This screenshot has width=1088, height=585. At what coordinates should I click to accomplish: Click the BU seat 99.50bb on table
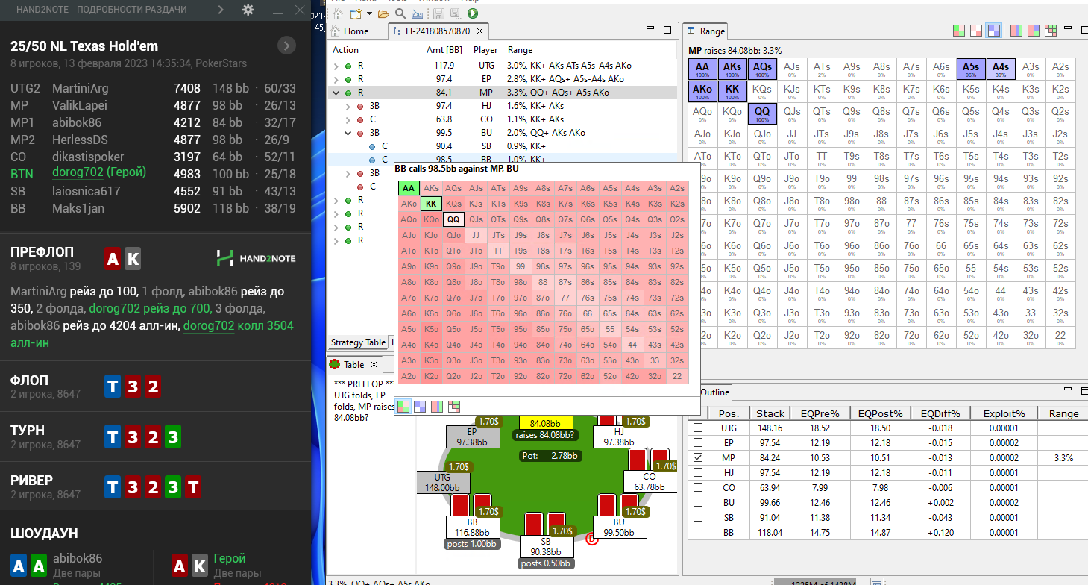(x=619, y=528)
